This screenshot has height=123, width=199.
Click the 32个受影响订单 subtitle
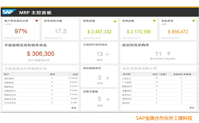click(x=39, y=60)
